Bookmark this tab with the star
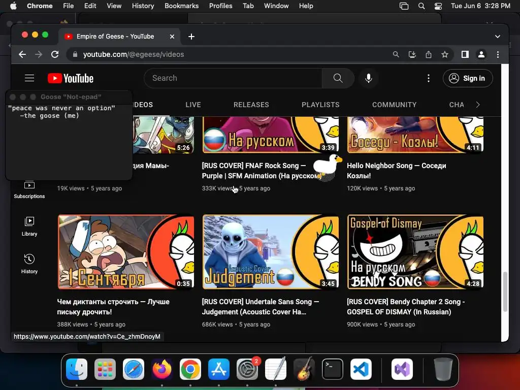Screen dimensions: 520x390 (x=445, y=54)
